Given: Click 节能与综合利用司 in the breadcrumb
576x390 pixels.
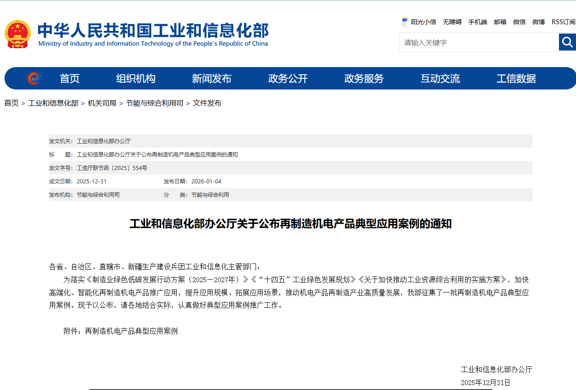Looking at the screenshot, I should [x=154, y=103].
